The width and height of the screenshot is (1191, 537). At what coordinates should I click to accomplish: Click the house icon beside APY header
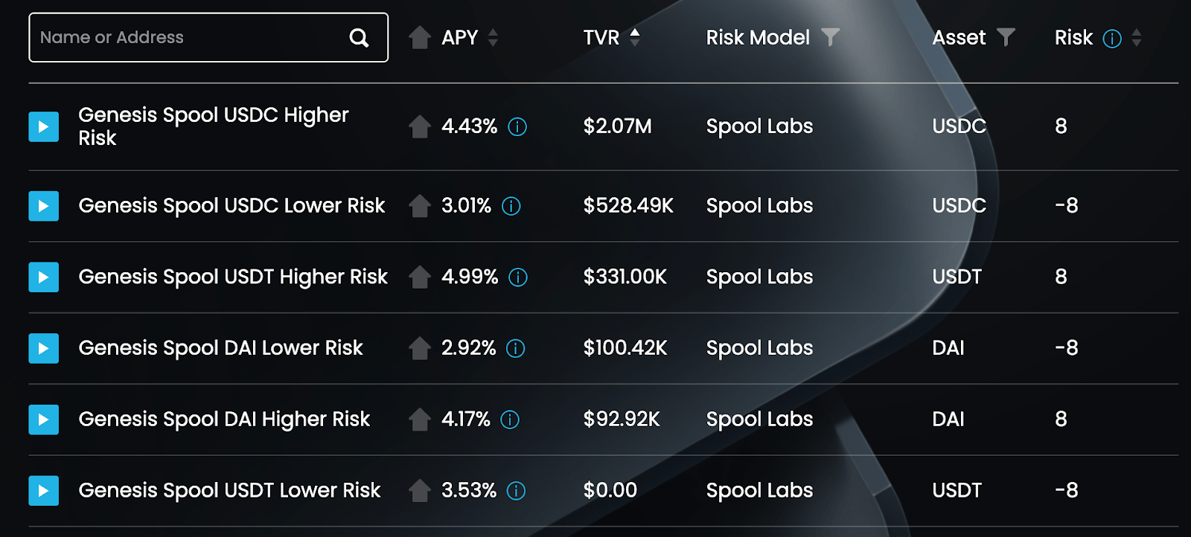coord(420,37)
